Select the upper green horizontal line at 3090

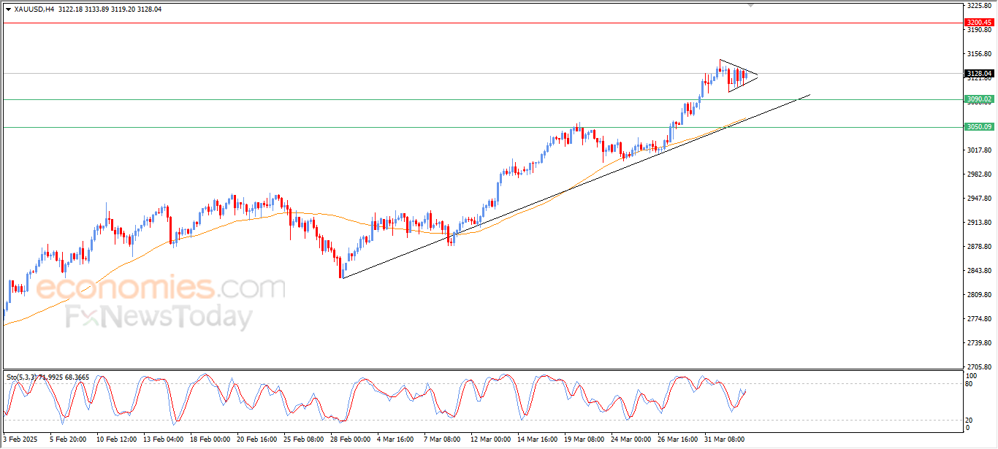[482, 99]
